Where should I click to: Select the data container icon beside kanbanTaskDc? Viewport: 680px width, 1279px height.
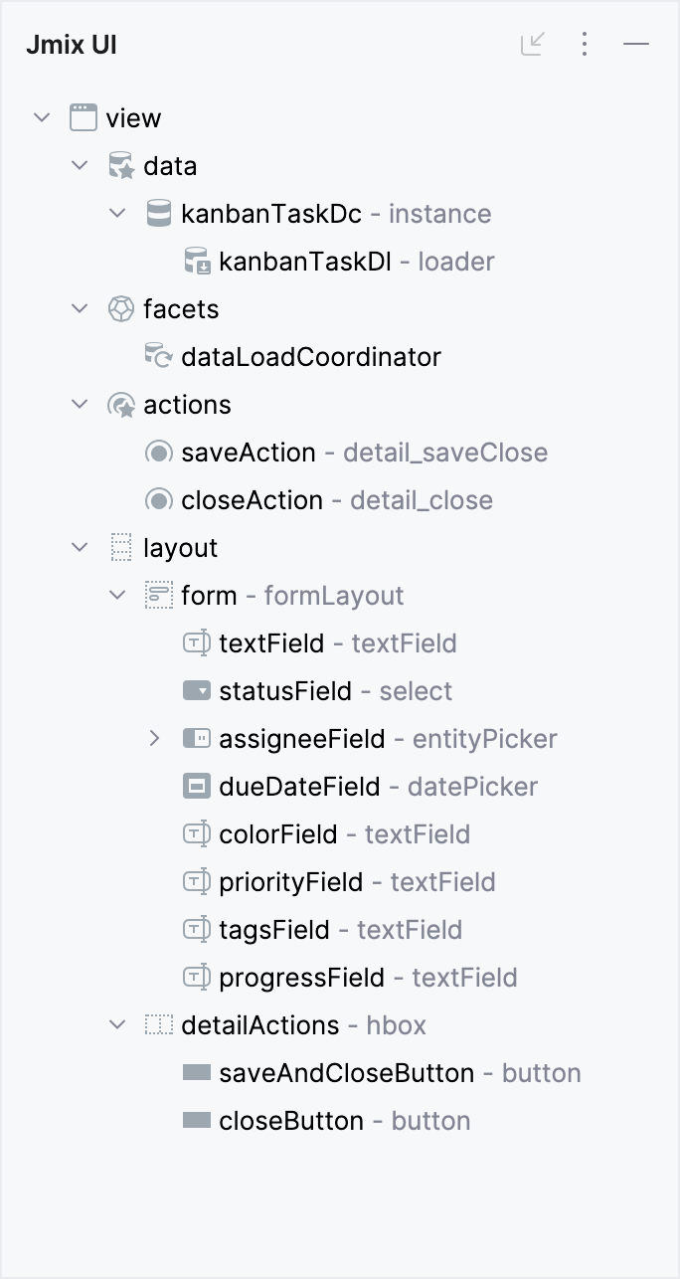(159, 213)
